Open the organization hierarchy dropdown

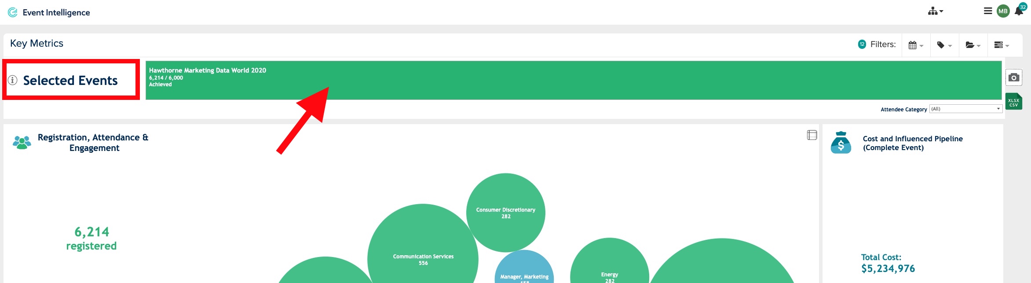point(936,11)
